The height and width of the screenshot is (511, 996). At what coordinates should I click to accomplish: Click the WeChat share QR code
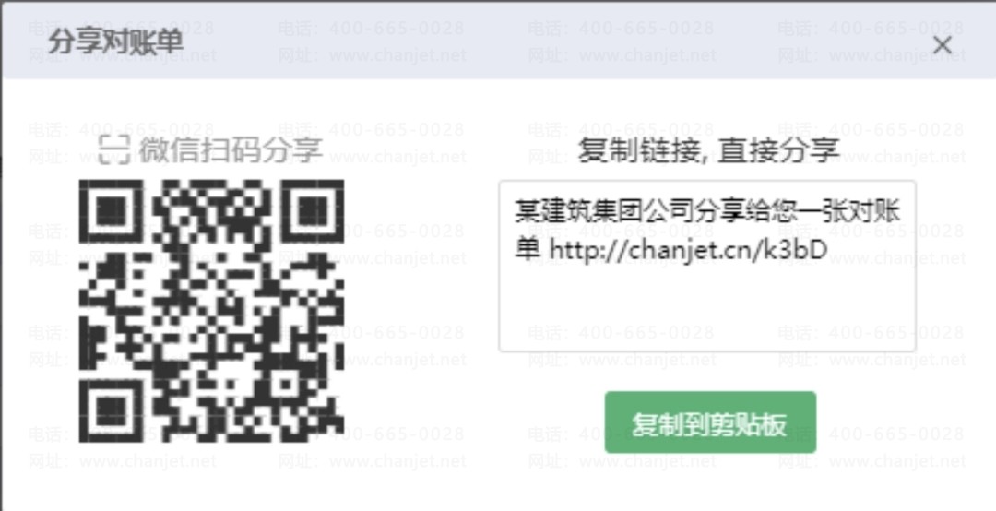[x=211, y=311]
